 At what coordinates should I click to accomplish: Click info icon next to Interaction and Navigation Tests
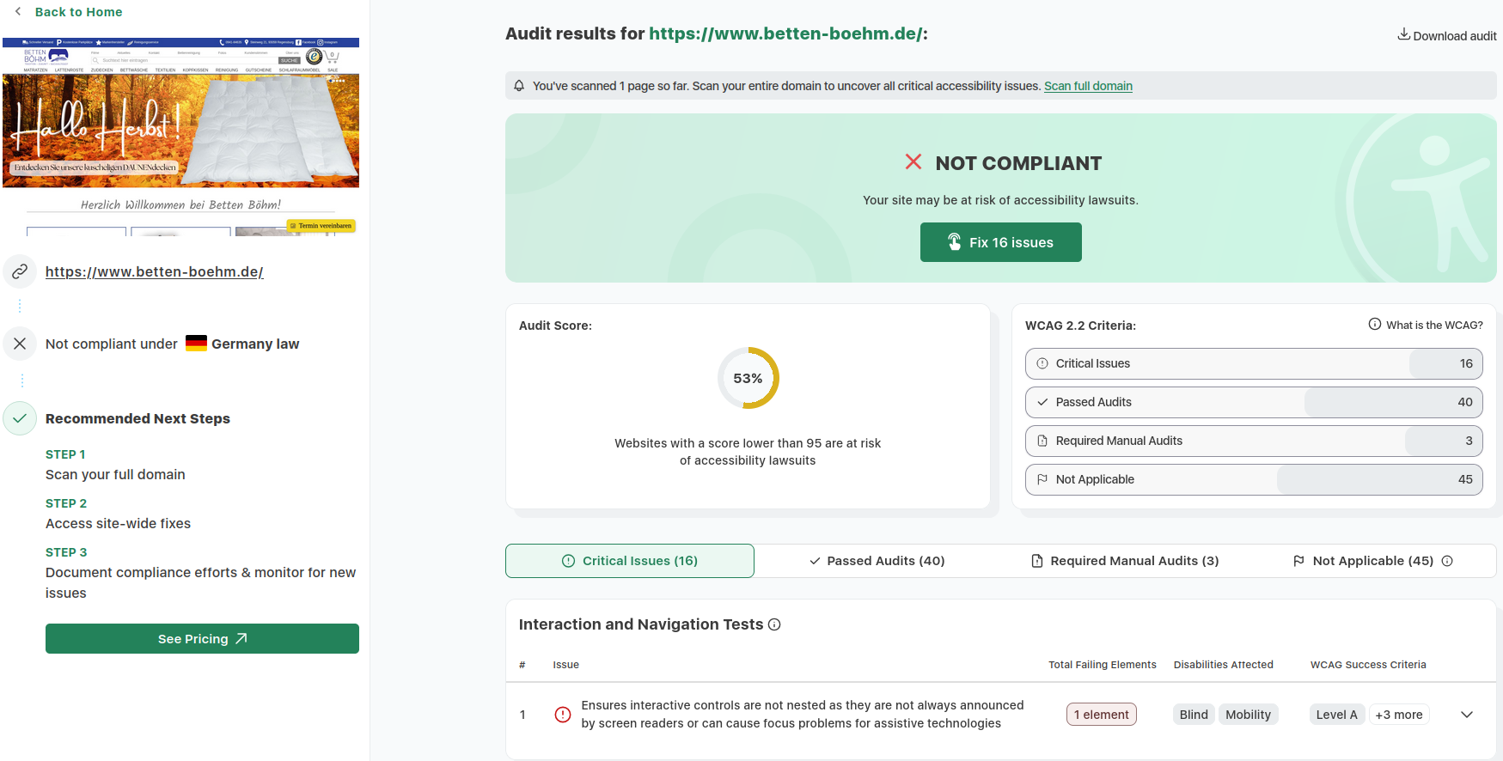point(774,624)
